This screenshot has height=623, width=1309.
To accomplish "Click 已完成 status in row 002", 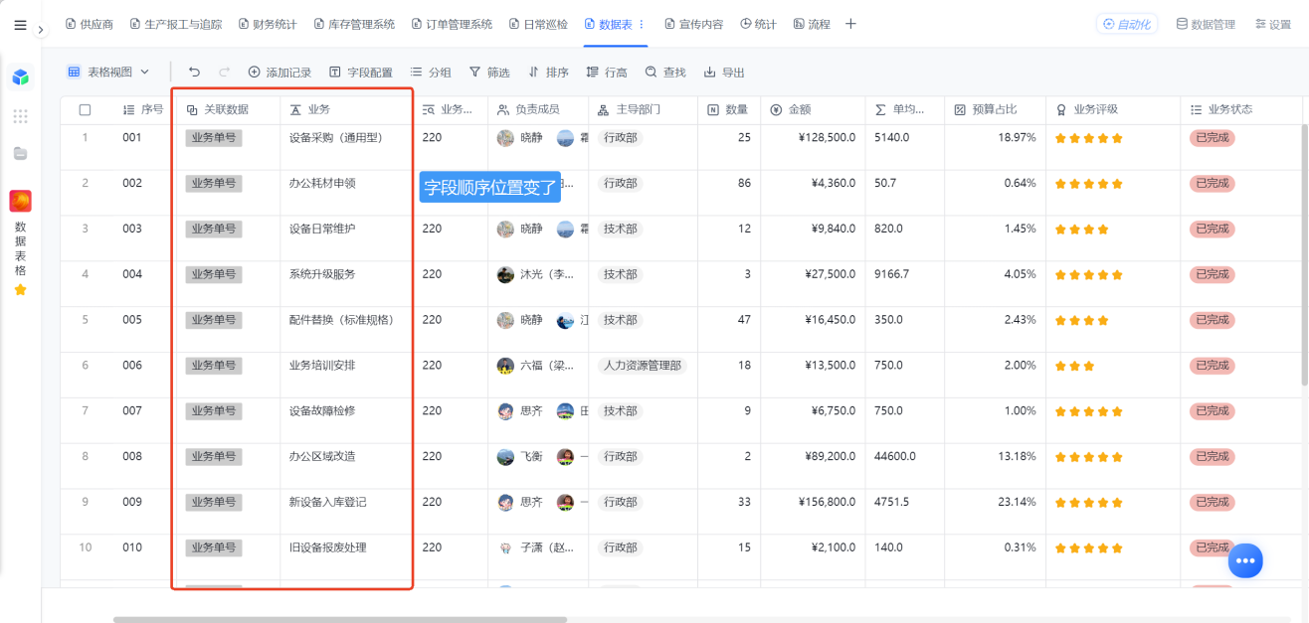I will (1213, 184).
